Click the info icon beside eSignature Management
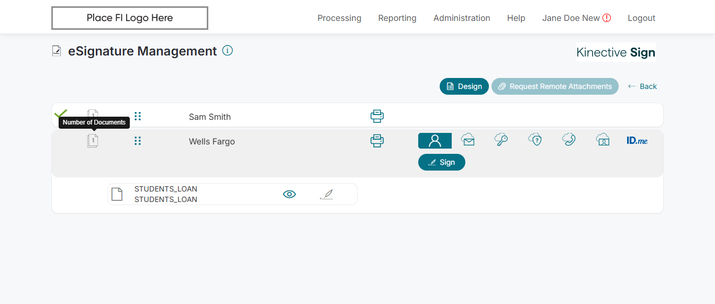 click(x=227, y=51)
